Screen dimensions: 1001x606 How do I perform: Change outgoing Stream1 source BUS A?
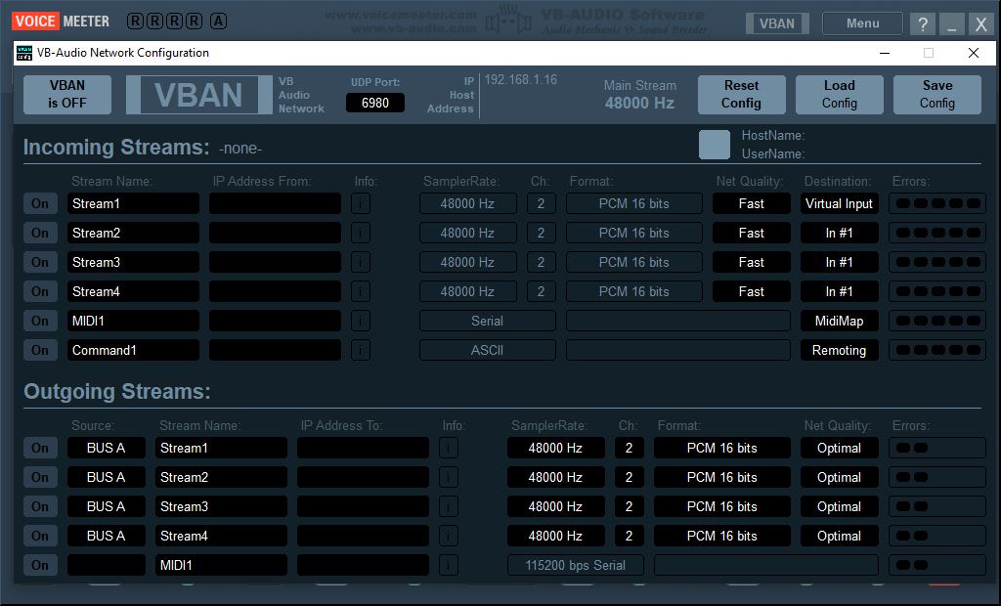click(x=106, y=449)
